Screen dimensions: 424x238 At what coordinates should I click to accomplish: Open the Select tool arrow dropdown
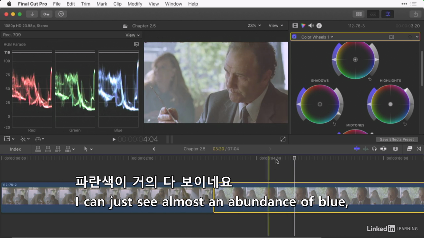click(88, 149)
